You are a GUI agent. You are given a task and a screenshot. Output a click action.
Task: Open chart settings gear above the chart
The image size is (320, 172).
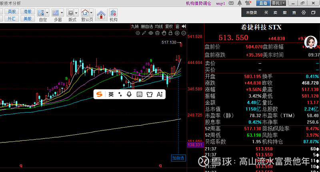pos(138,33)
